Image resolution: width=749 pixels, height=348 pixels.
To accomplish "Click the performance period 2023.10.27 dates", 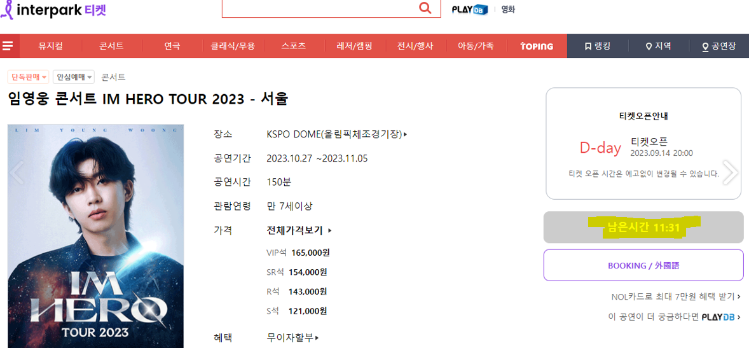I will [317, 158].
